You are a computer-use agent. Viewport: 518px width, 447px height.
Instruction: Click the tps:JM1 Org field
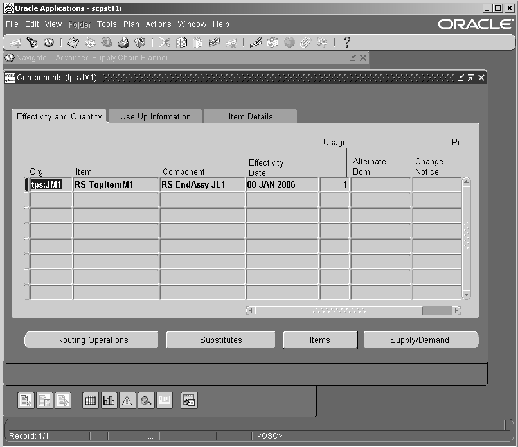tap(51, 184)
